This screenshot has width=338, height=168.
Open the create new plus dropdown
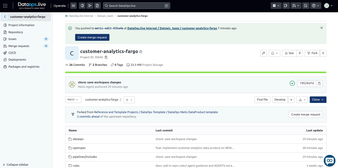pyautogui.click(x=276, y=5)
